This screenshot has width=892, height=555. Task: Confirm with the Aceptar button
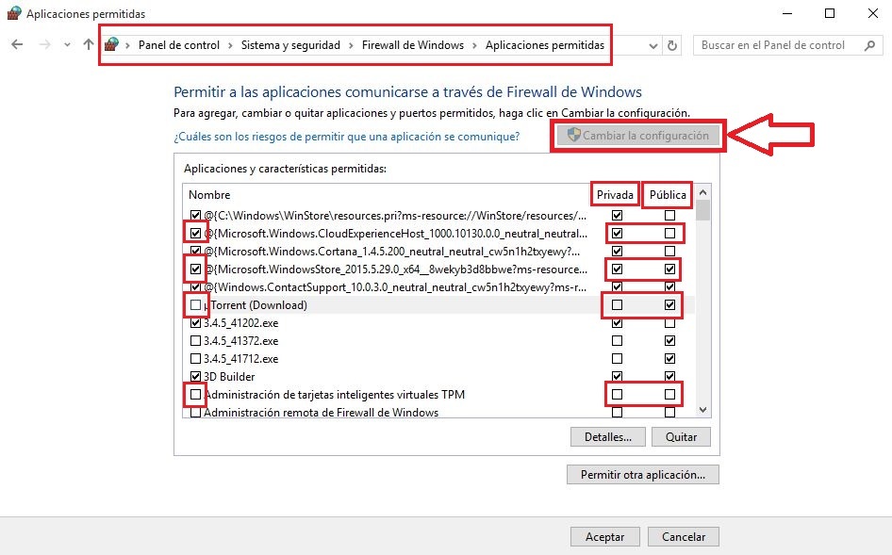coord(604,537)
